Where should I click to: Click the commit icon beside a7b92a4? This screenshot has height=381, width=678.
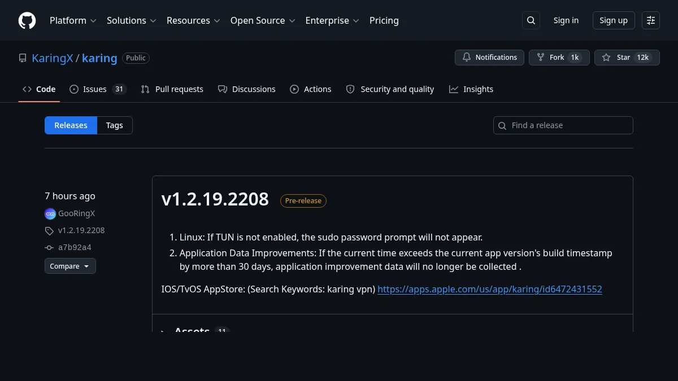(x=49, y=248)
